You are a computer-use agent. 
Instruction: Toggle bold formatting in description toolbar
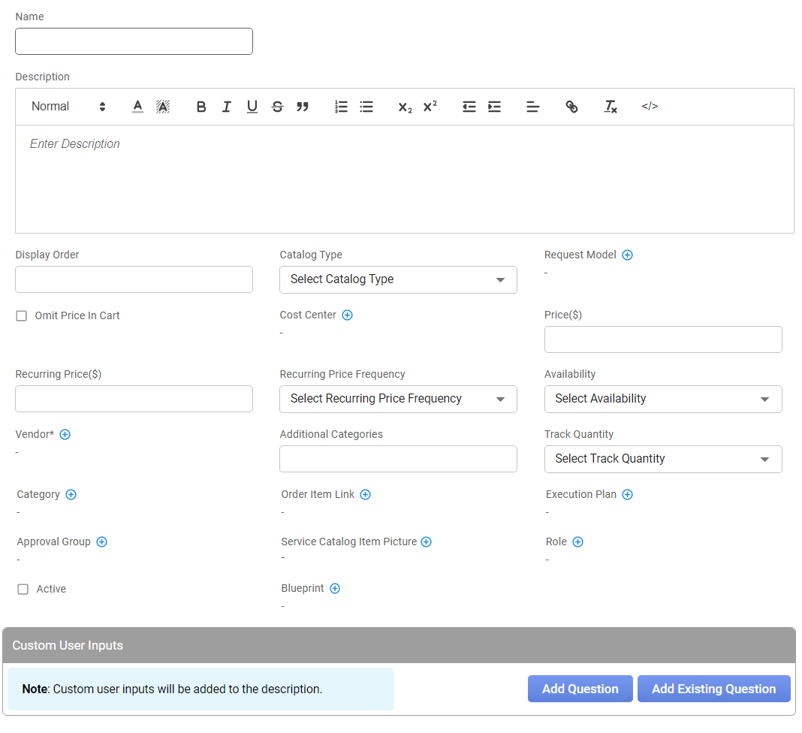click(x=201, y=107)
